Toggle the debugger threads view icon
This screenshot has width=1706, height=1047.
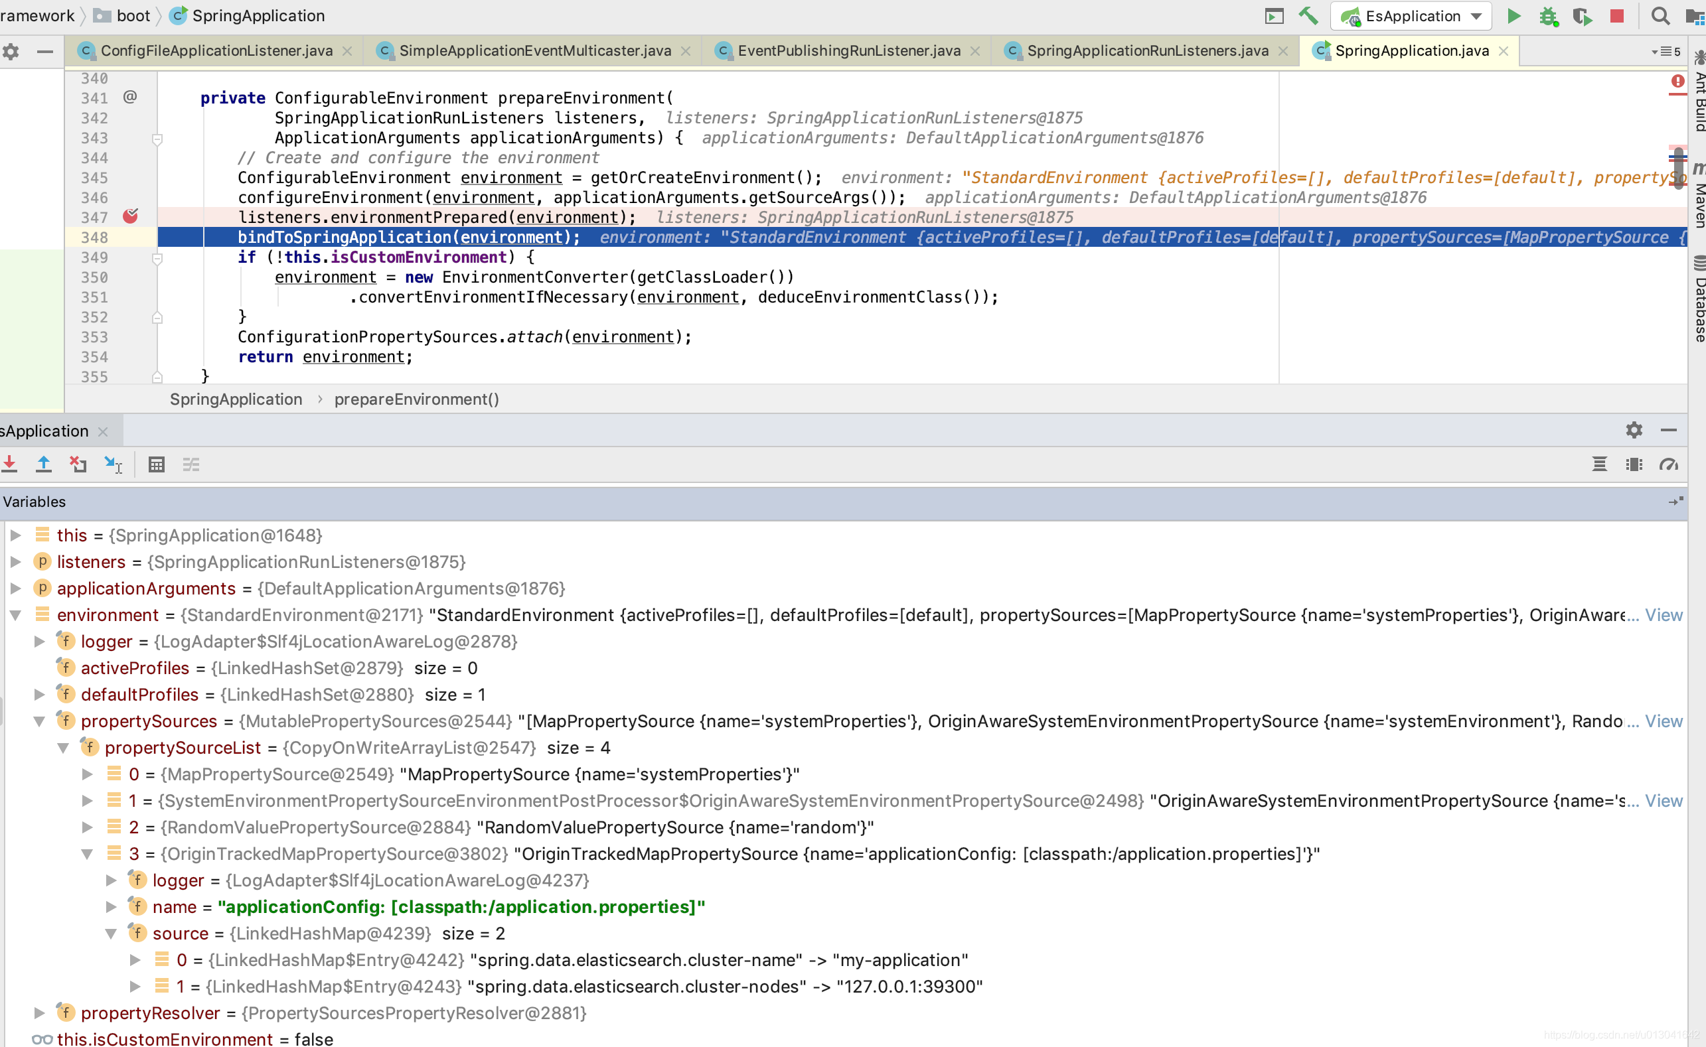pos(1634,464)
